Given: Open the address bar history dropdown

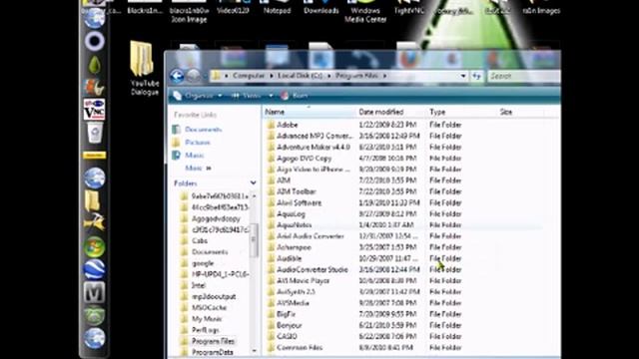Looking at the screenshot, I should (x=463, y=76).
